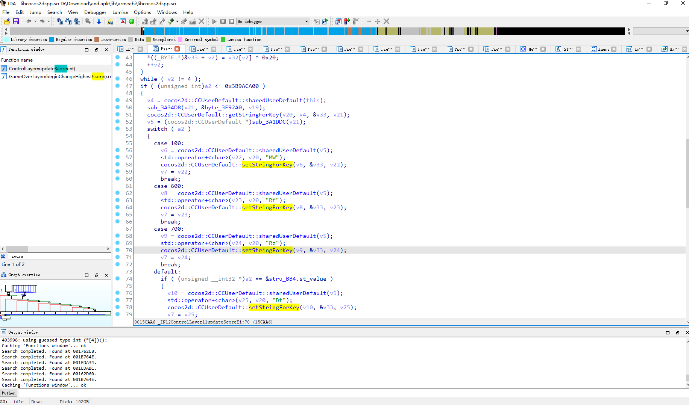689x405 pixels.
Task: Open the Help menu
Action: coord(188,12)
